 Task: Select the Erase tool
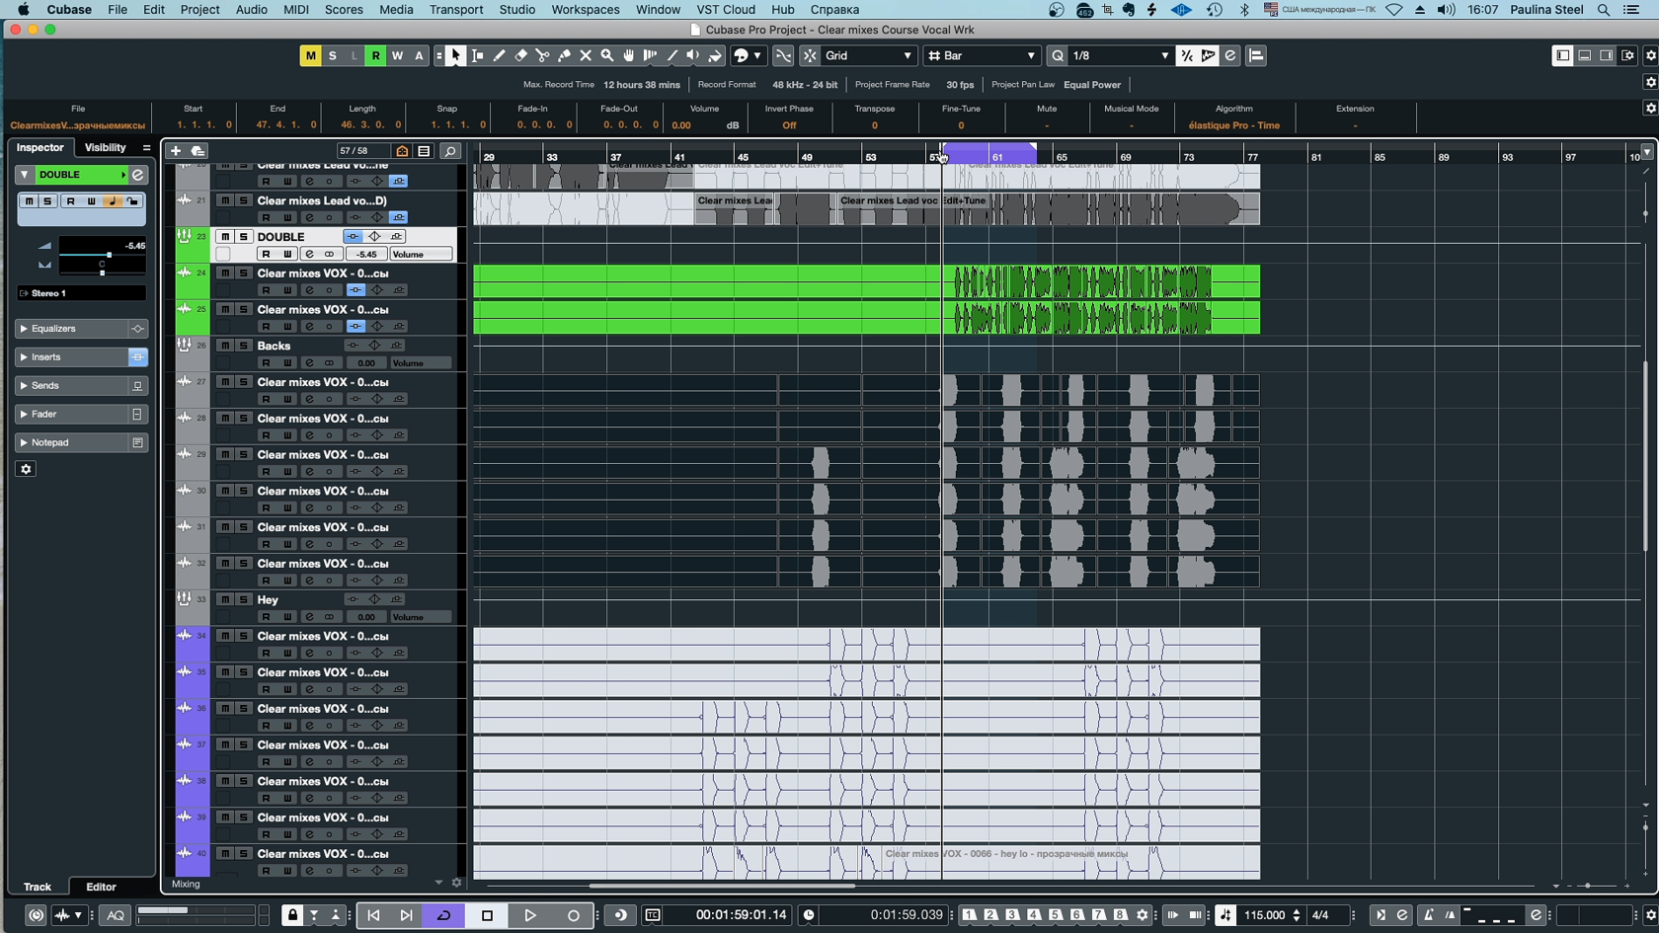(x=521, y=55)
